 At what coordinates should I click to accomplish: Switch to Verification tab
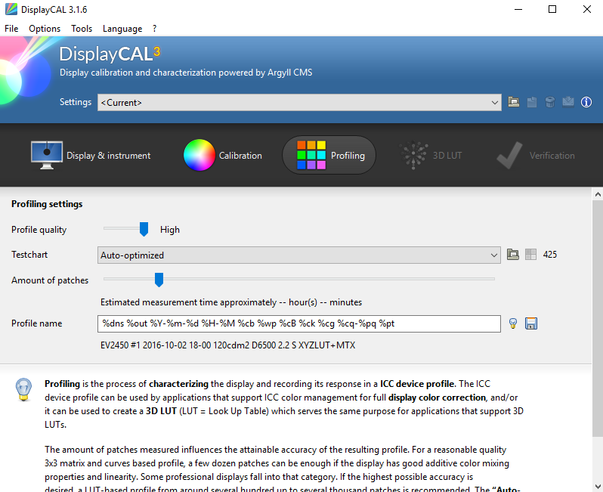pos(536,155)
